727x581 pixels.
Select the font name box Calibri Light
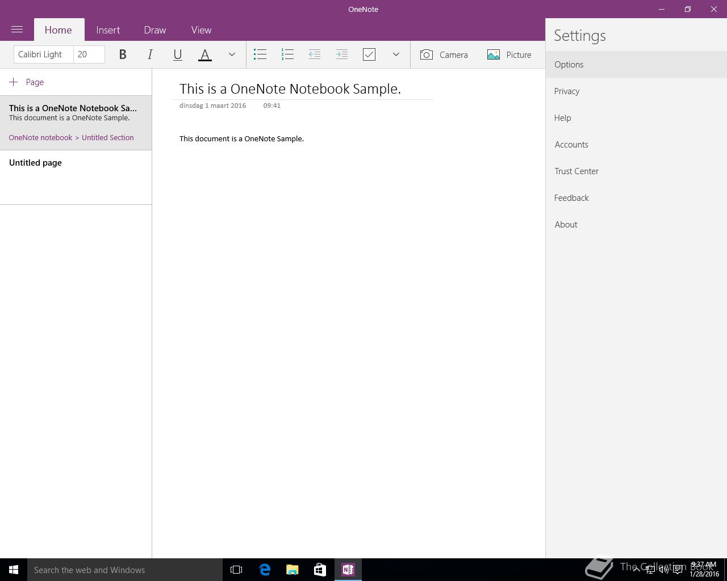click(x=44, y=54)
